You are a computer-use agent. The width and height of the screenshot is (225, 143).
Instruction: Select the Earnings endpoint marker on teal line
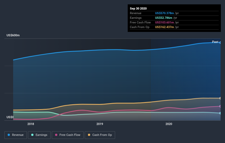[220, 113]
